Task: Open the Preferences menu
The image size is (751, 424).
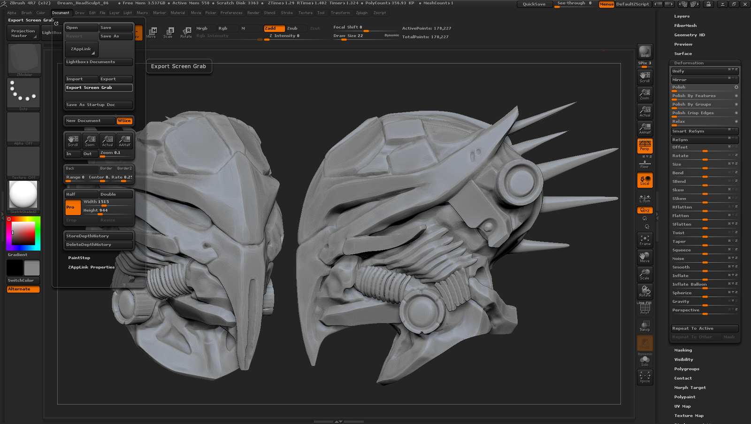Action: point(231,13)
